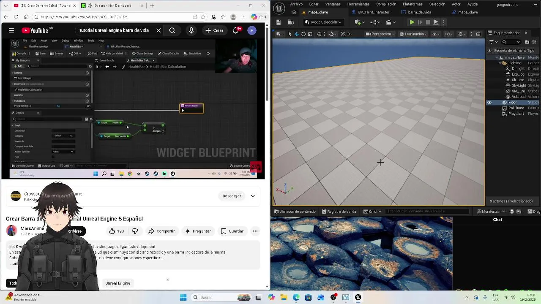
Task: Open Windows Start menu
Action: [x=183, y=298]
